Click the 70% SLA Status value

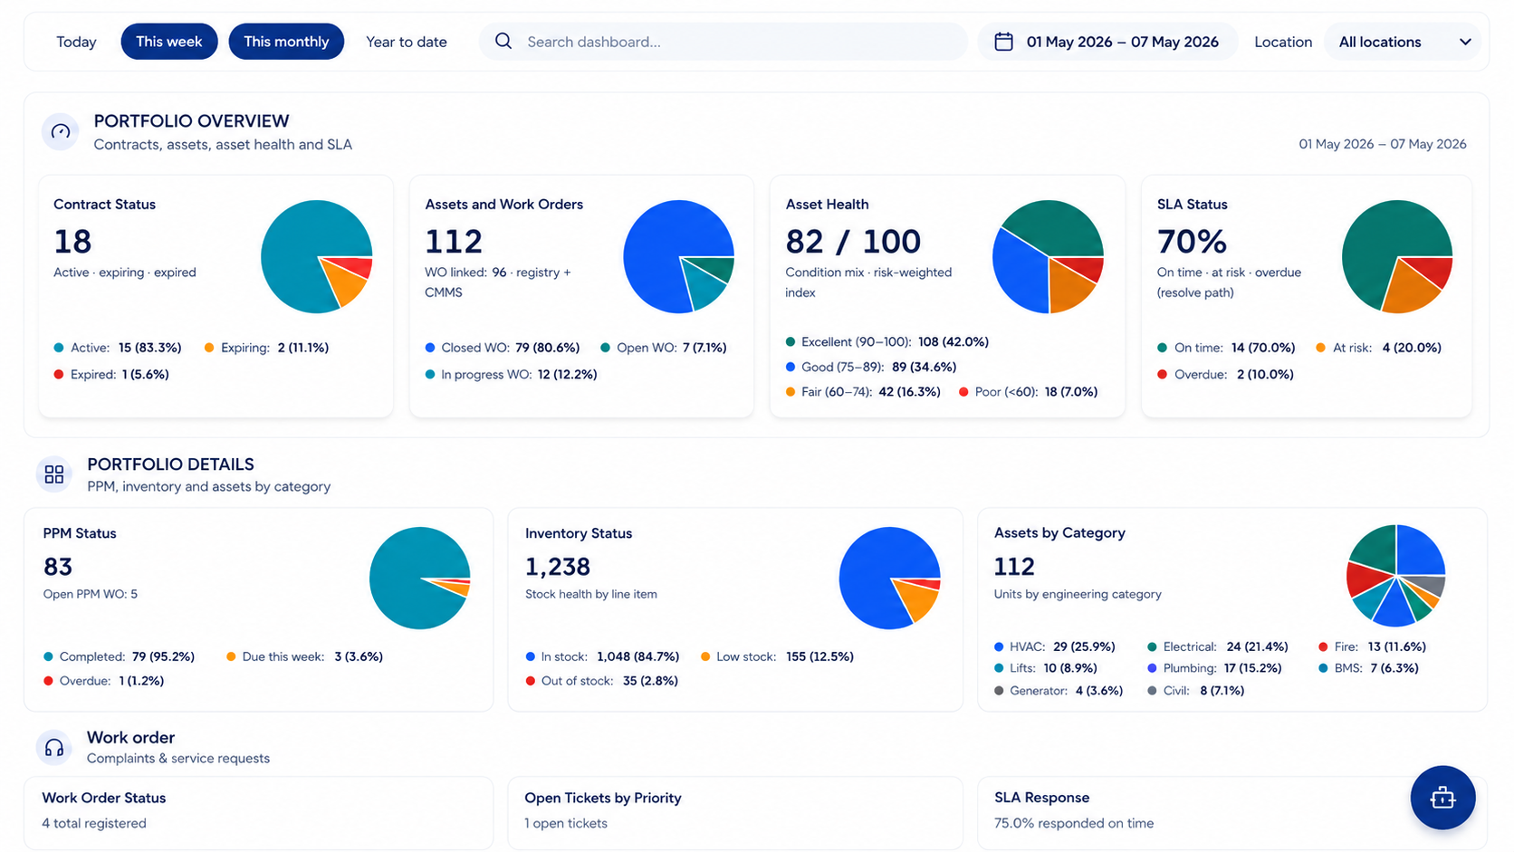click(1192, 242)
